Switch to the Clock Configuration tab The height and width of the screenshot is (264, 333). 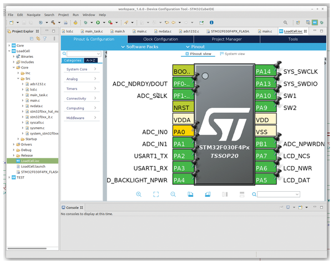(160, 39)
